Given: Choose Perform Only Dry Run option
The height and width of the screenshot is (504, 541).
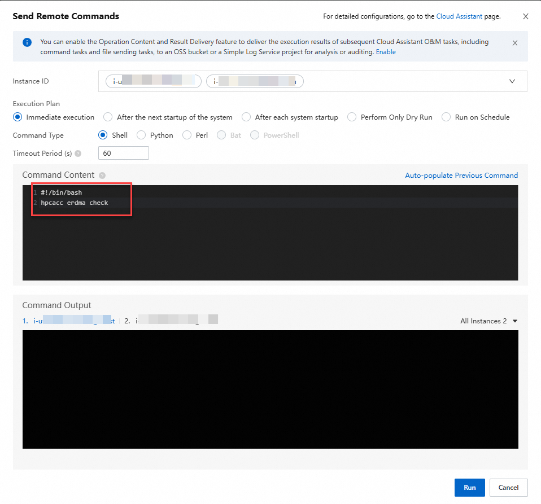Looking at the screenshot, I should [352, 117].
